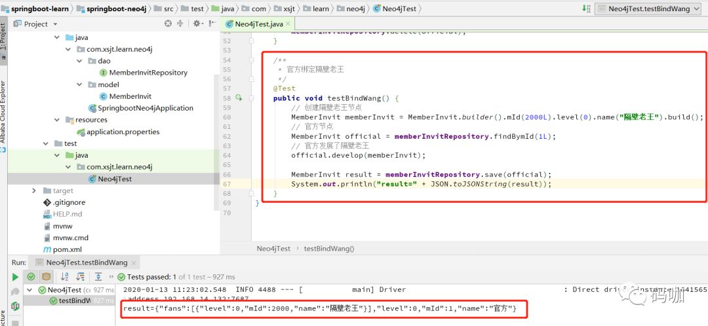Open the 1: Project side tool tab
This screenshot has width=708, height=326.
coord(3,40)
